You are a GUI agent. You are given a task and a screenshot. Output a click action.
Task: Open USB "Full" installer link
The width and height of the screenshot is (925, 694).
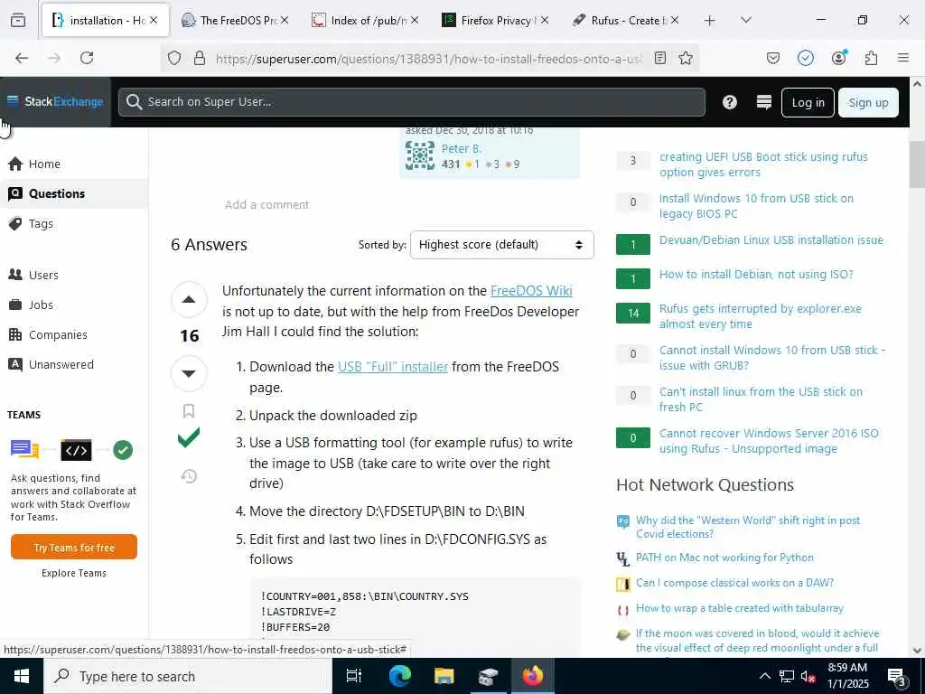tap(393, 367)
